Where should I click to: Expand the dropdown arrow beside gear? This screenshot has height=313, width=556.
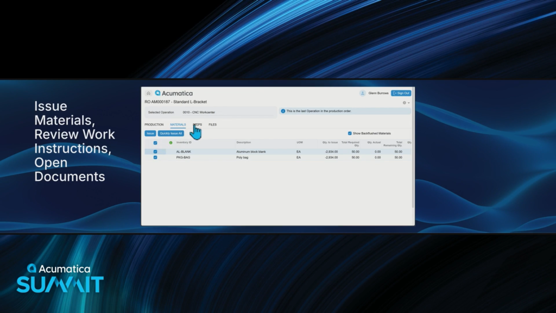pos(409,103)
